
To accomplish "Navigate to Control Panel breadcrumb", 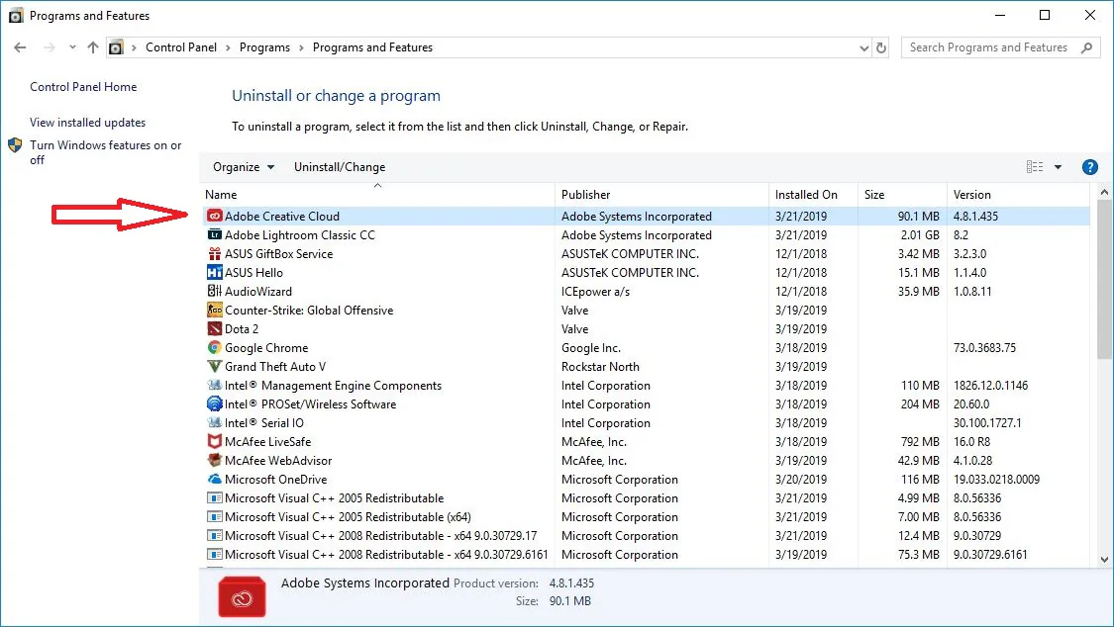I will pos(181,47).
